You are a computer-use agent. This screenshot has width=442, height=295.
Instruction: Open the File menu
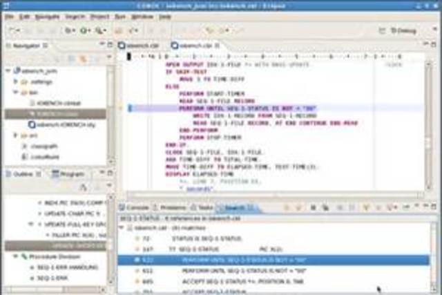(x=9, y=17)
